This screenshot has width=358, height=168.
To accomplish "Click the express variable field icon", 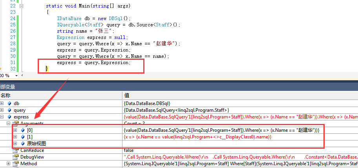I will point(9,117).
